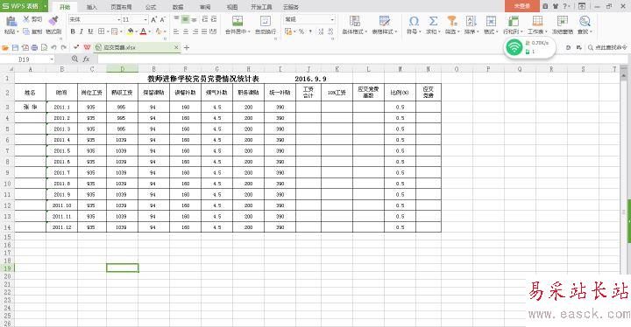Toggle align text left
The height and width of the screenshot is (327, 631).
pyautogui.click(x=176, y=31)
